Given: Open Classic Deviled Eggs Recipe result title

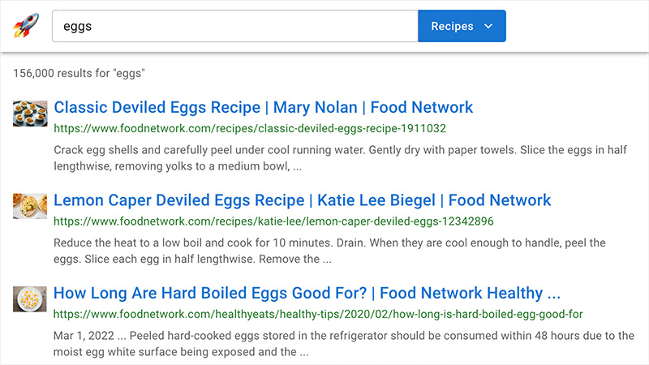Looking at the screenshot, I should pyautogui.click(x=263, y=107).
